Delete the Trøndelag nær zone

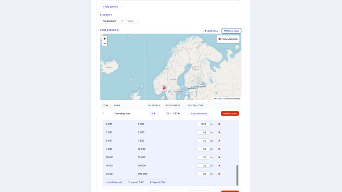230,113
